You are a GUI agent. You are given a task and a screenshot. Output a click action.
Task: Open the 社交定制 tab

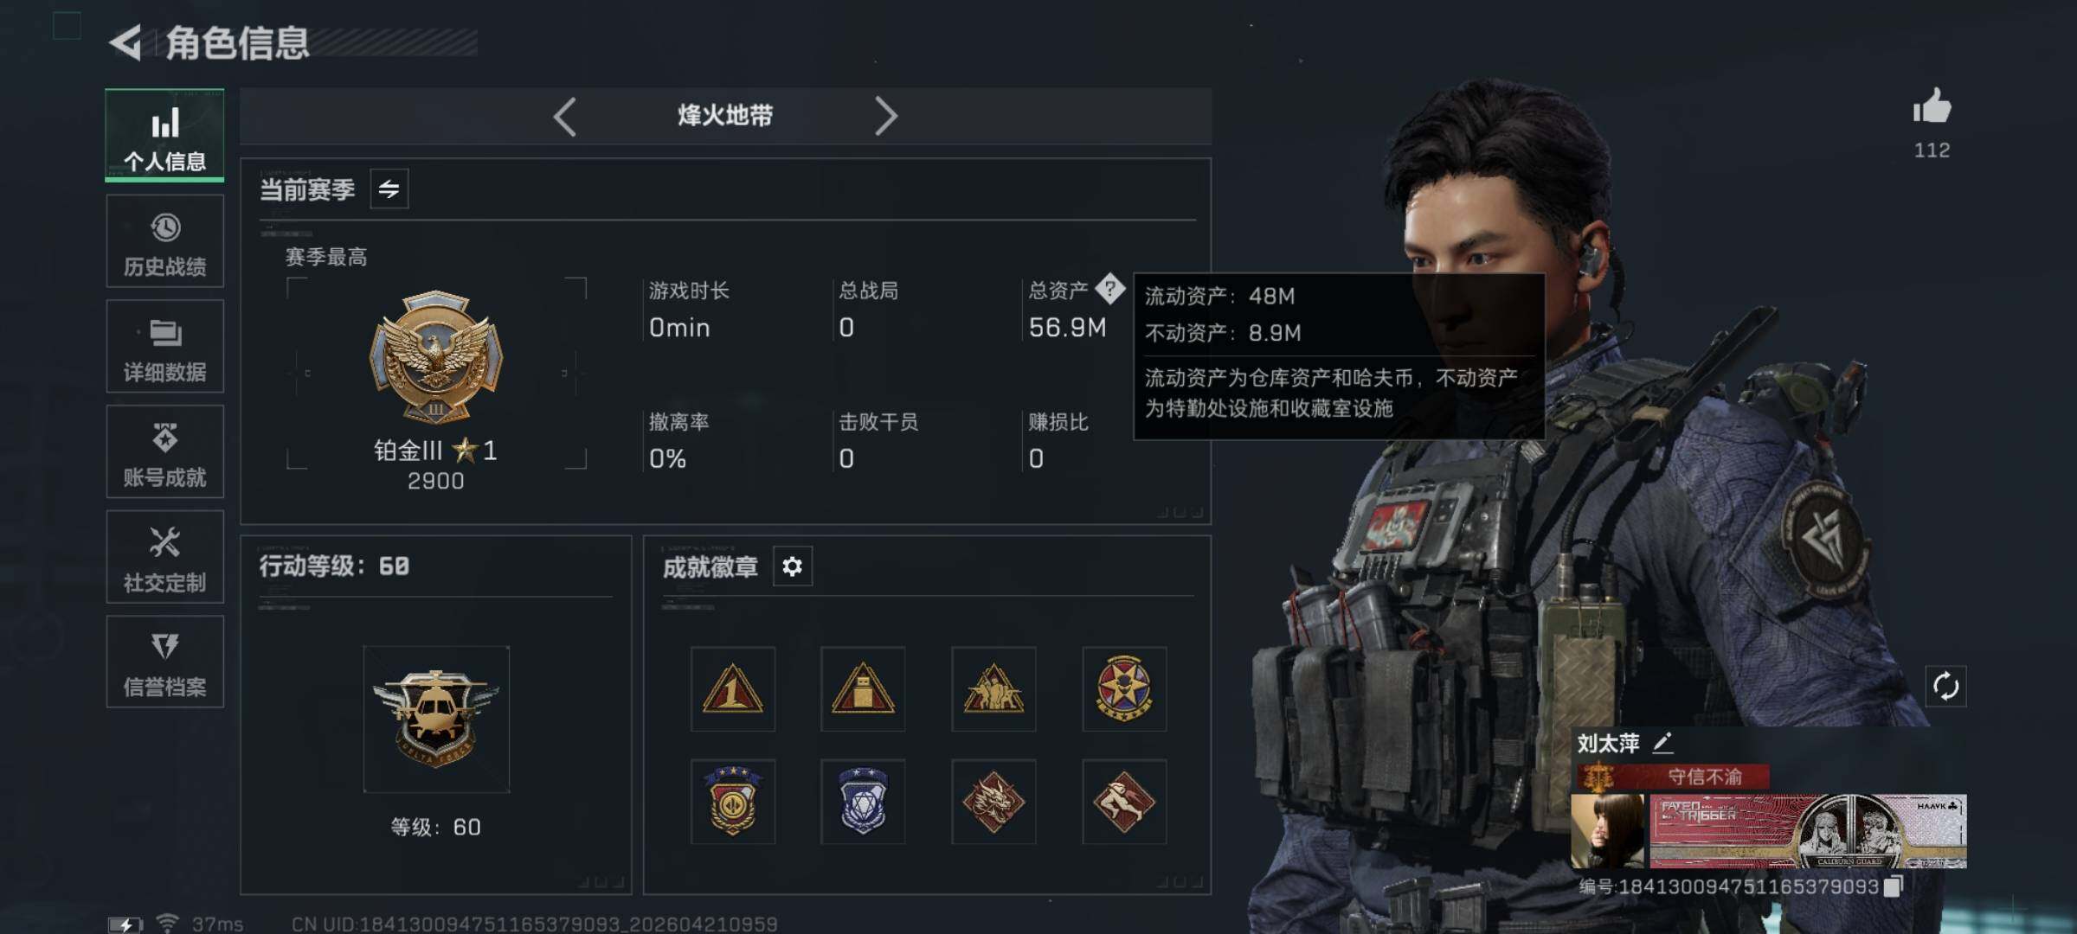click(165, 557)
